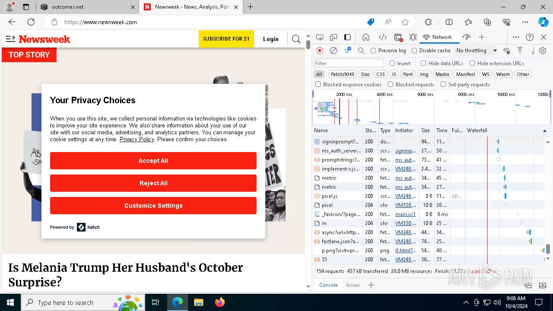Click Customize Settings button

pos(153,206)
